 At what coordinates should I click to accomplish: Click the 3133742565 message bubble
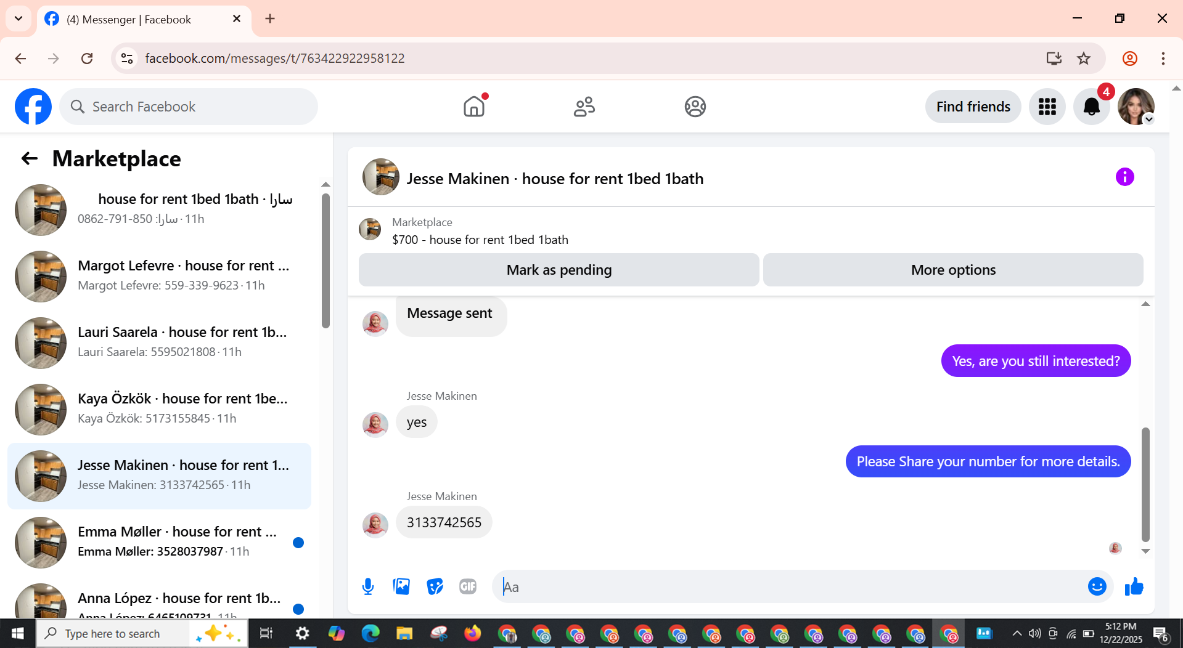[x=444, y=522]
